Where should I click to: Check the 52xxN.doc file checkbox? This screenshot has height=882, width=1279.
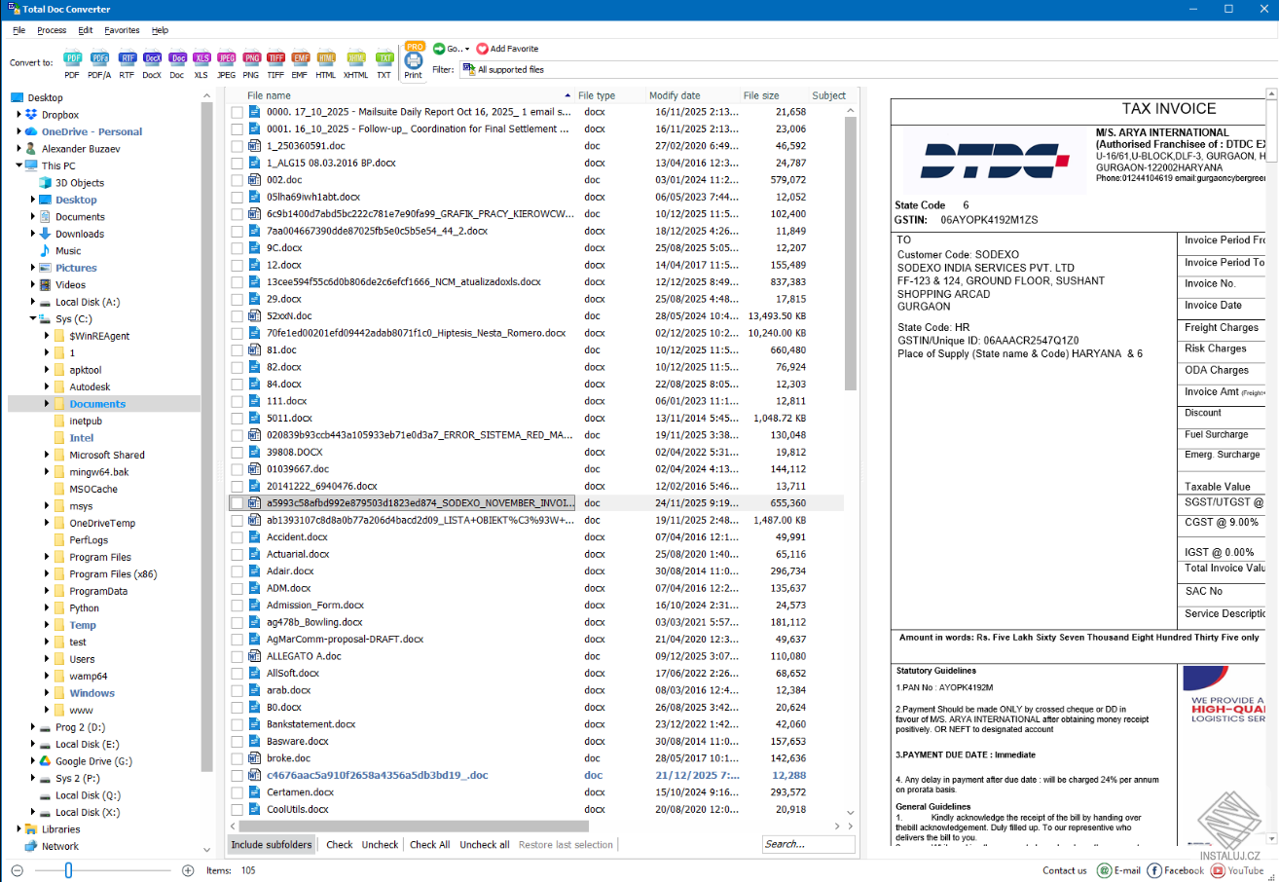point(237,316)
